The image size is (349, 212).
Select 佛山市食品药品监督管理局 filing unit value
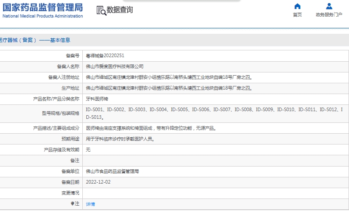tap(112, 171)
